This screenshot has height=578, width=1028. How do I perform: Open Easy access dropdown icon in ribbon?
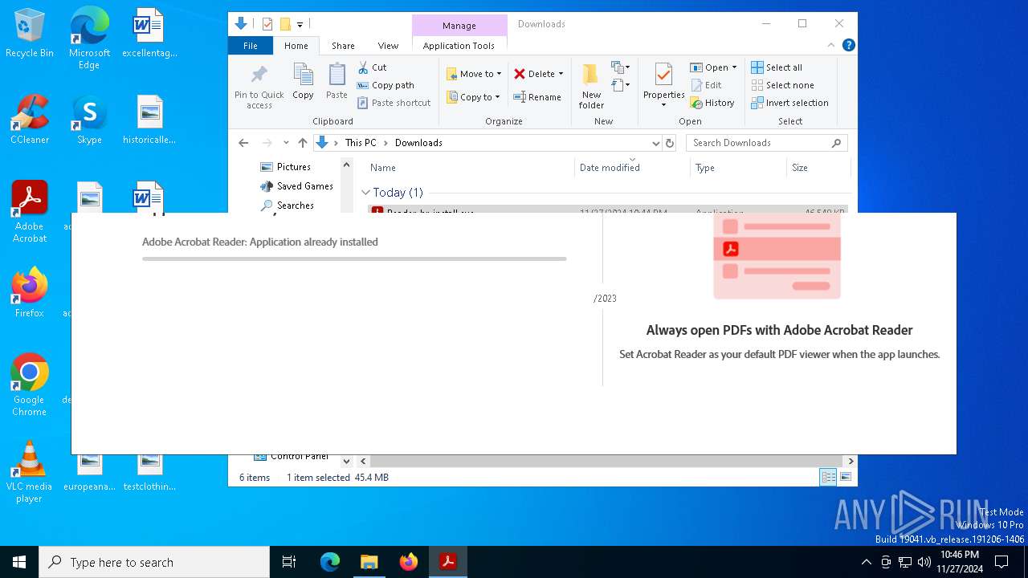point(621,84)
